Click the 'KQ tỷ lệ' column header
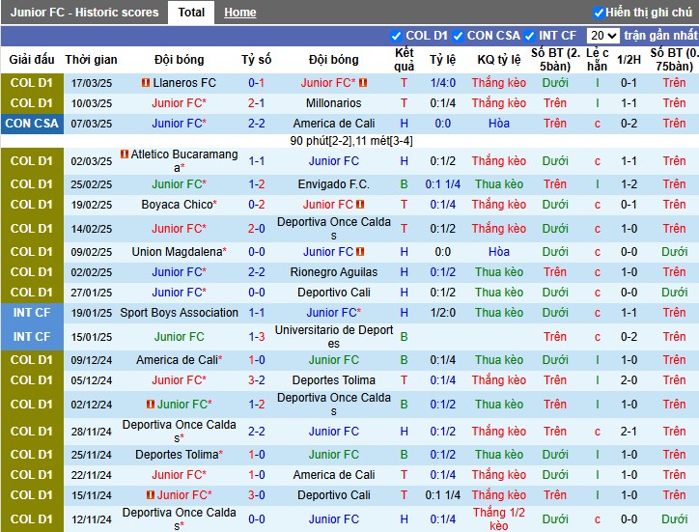 tap(499, 60)
